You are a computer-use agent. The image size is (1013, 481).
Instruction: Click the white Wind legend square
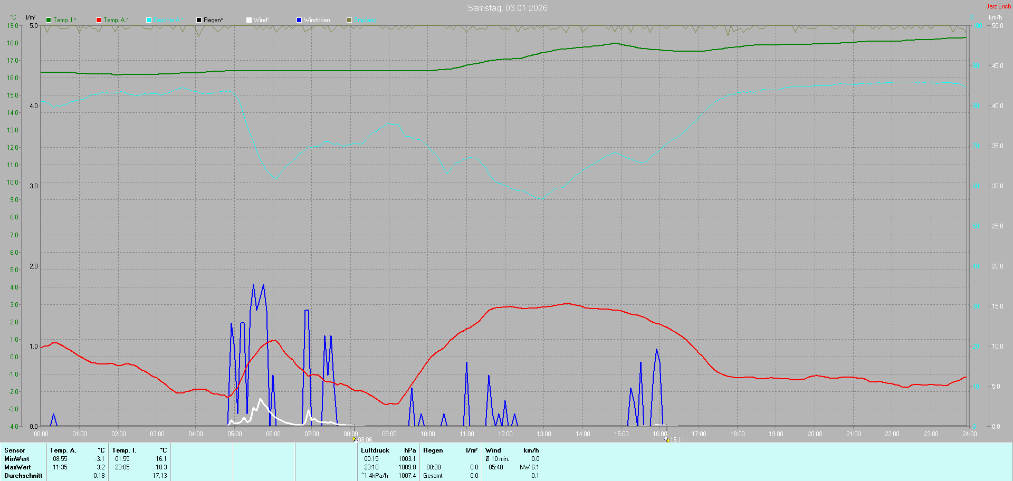tap(249, 20)
